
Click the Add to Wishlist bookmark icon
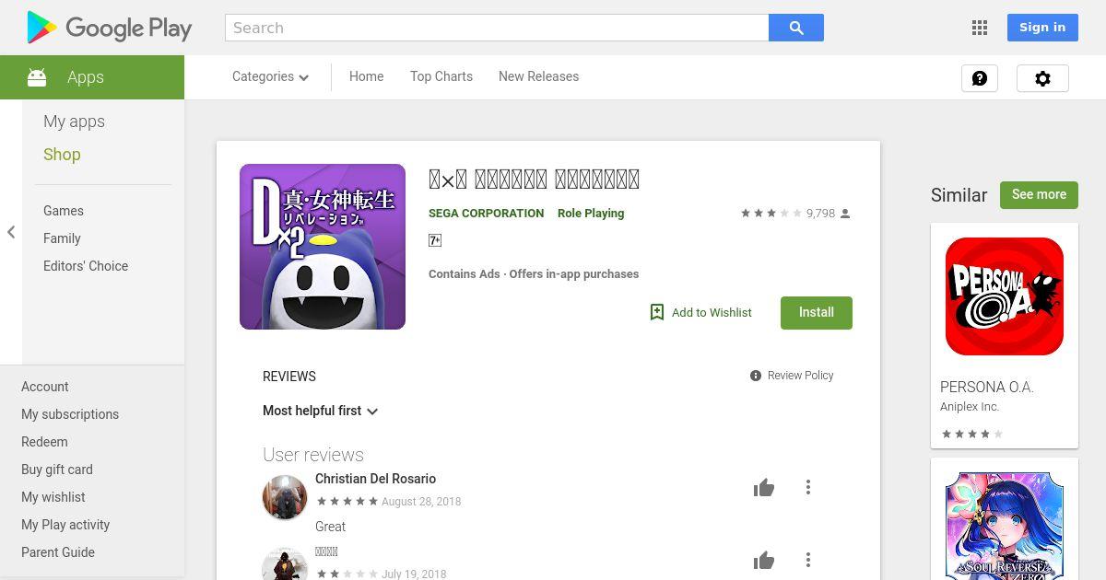tap(657, 312)
